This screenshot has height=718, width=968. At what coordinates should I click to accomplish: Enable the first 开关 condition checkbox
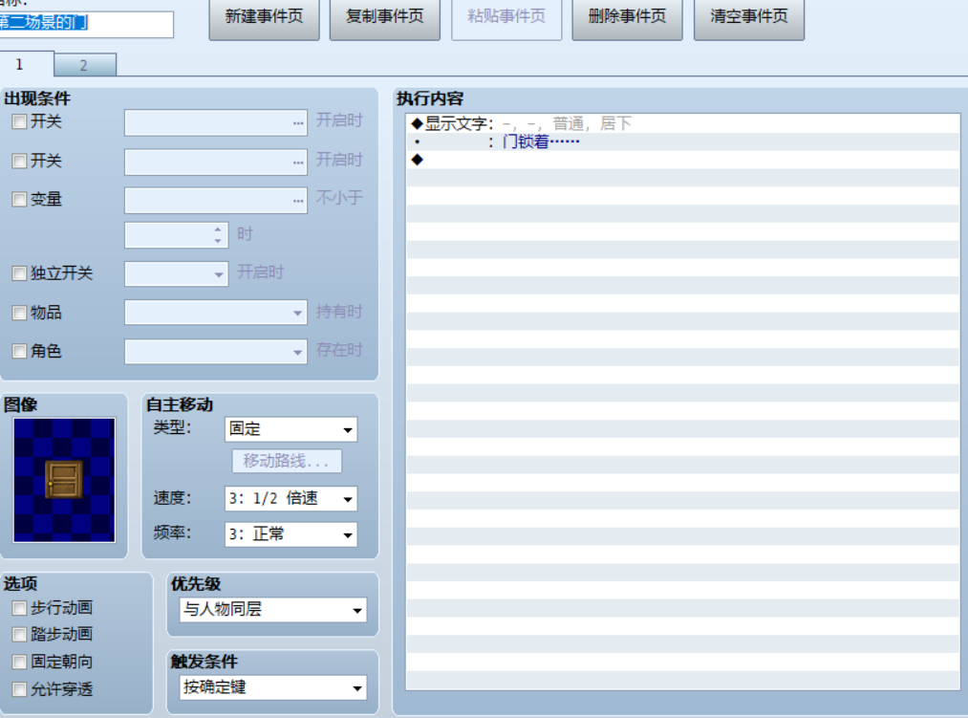(x=19, y=121)
